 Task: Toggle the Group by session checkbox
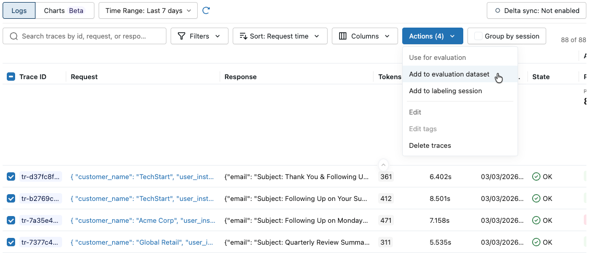coord(478,36)
